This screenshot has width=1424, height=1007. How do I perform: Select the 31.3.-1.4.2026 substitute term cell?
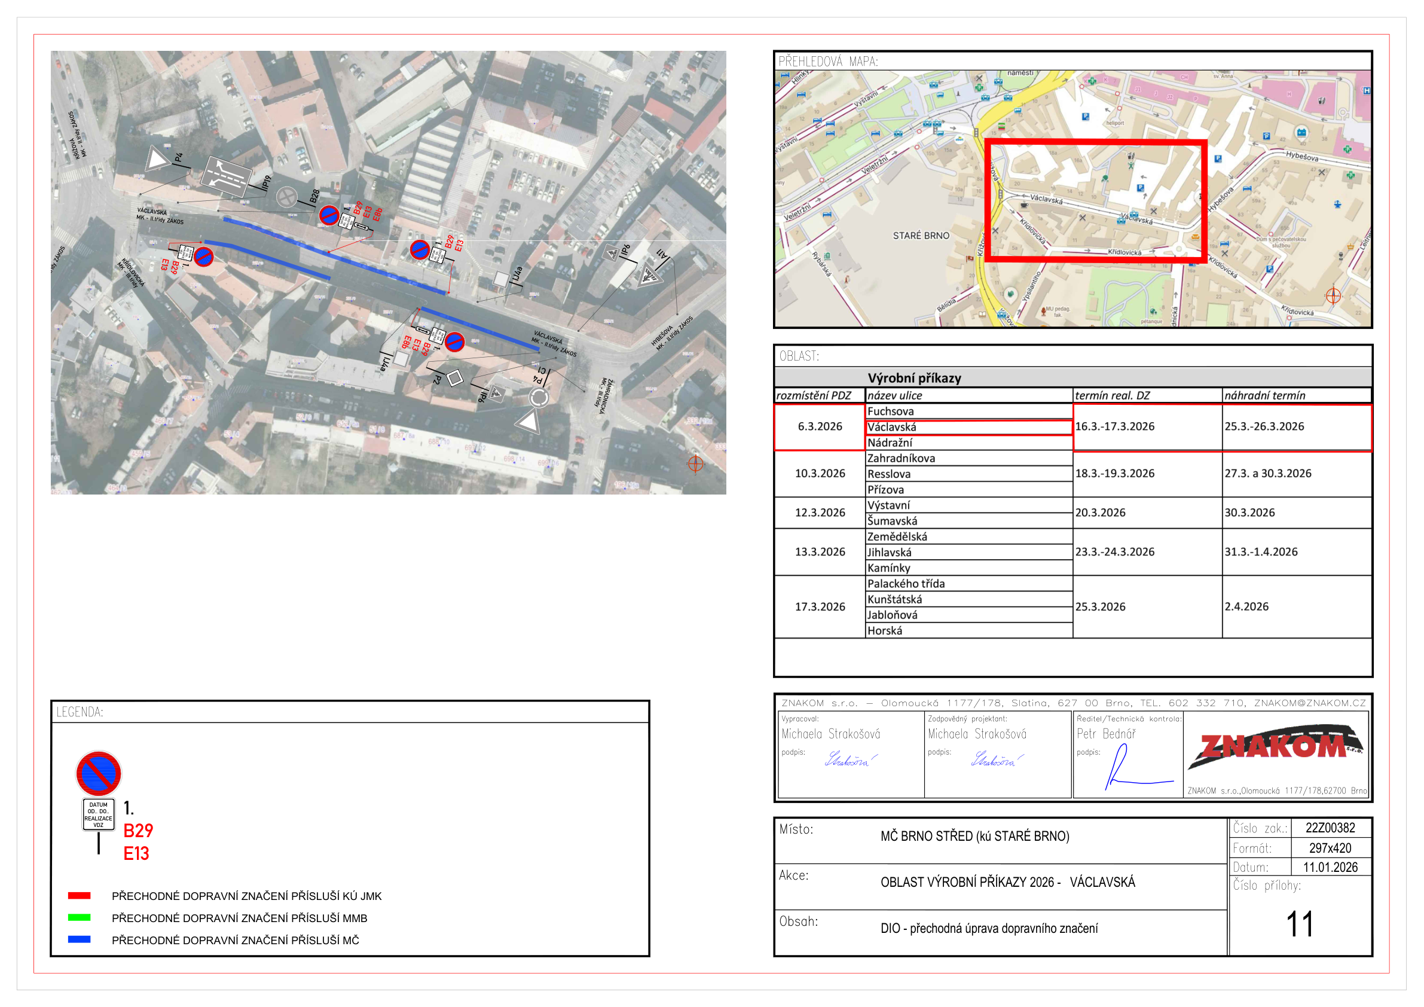(x=1297, y=552)
